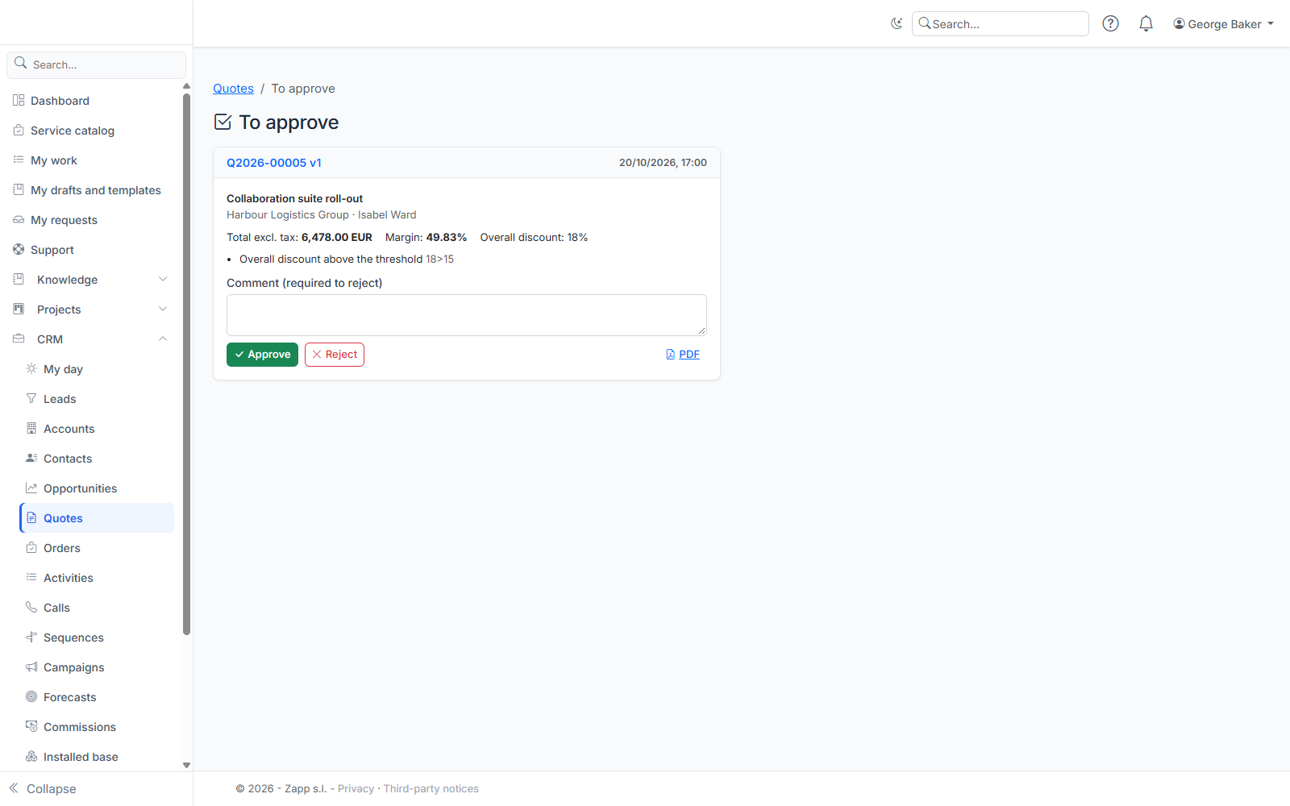Open Third-party notices link
The height and width of the screenshot is (806, 1290).
[431, 789]
